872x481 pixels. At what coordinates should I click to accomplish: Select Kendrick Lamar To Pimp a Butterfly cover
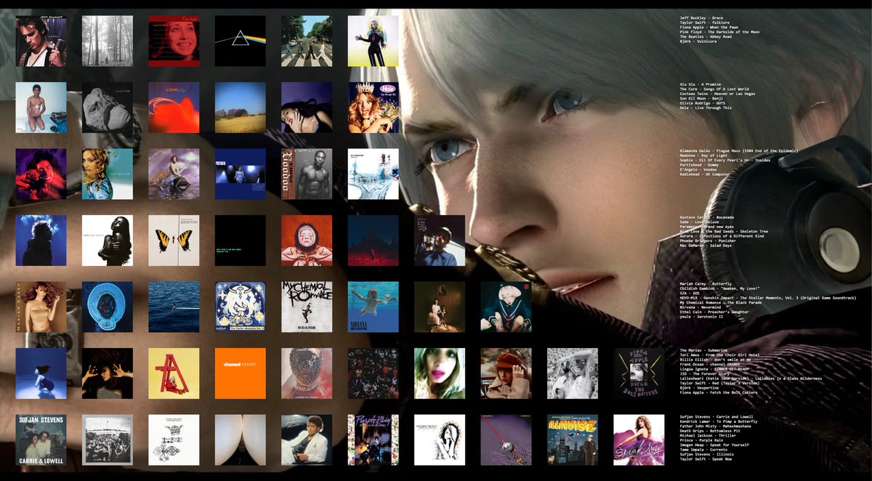pos(108,440)
